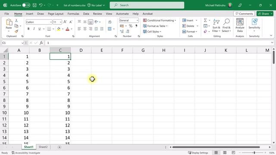Switch to Page Break Preview in status bar
The width and height of the screenshot is (276, 155).
tap(233, 152)
